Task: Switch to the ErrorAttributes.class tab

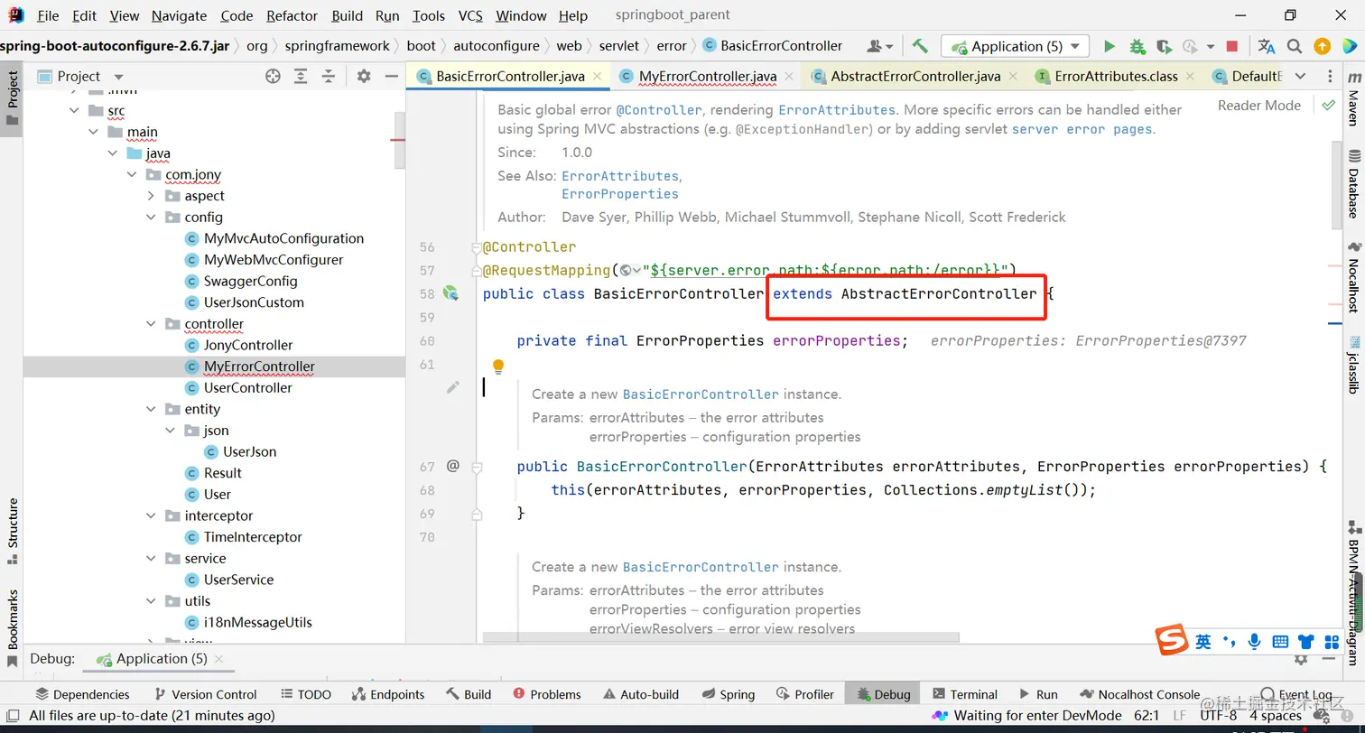Action: pos(1114,77)
